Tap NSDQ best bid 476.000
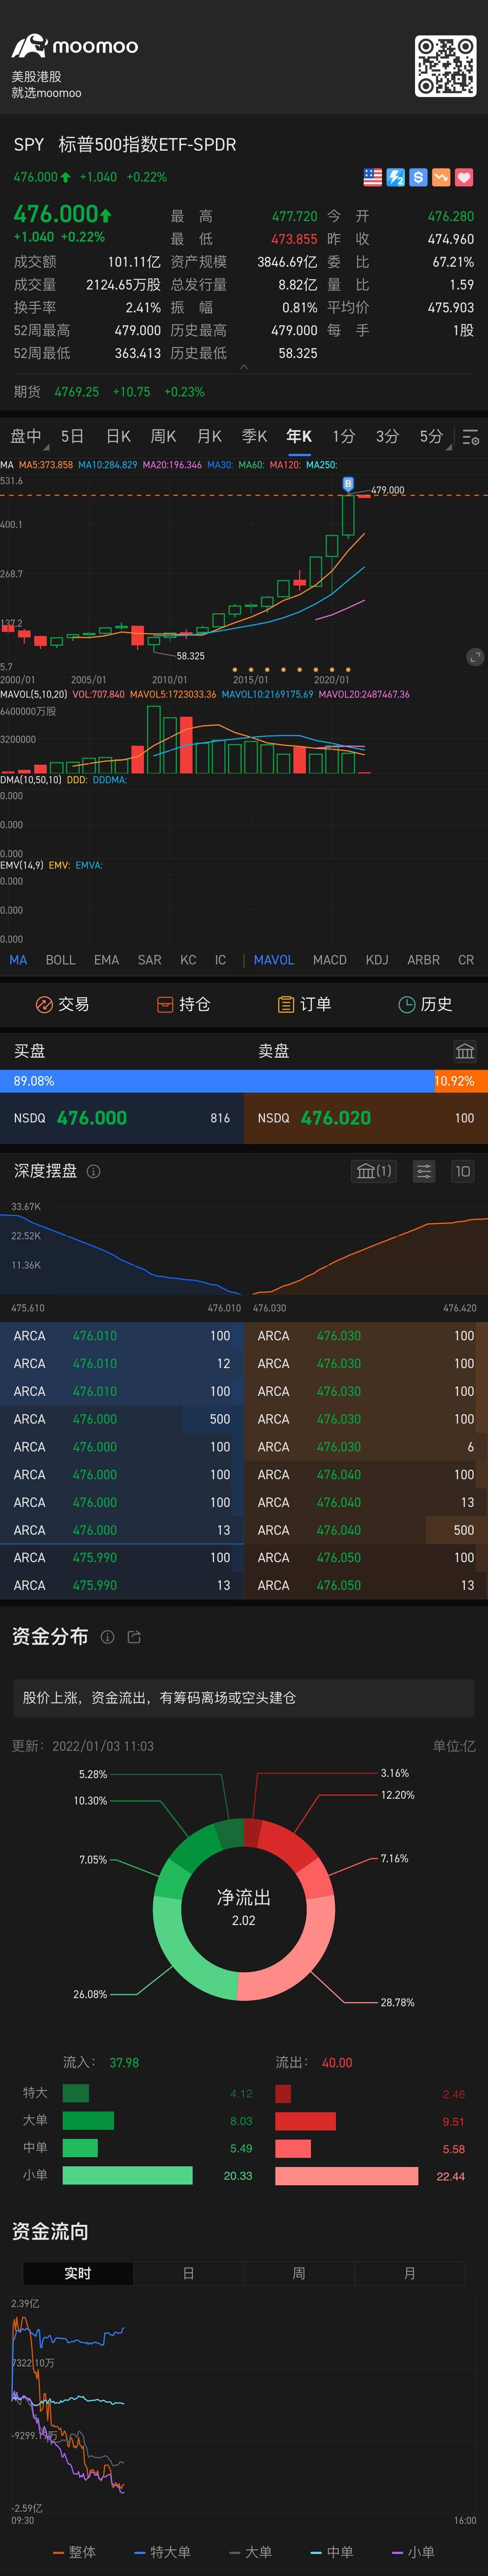 point(122,1118)
